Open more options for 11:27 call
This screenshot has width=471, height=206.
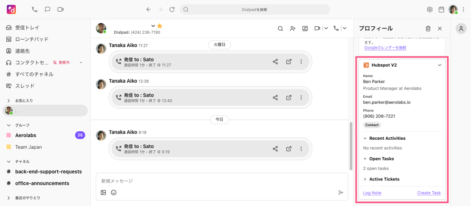[301, 62]
